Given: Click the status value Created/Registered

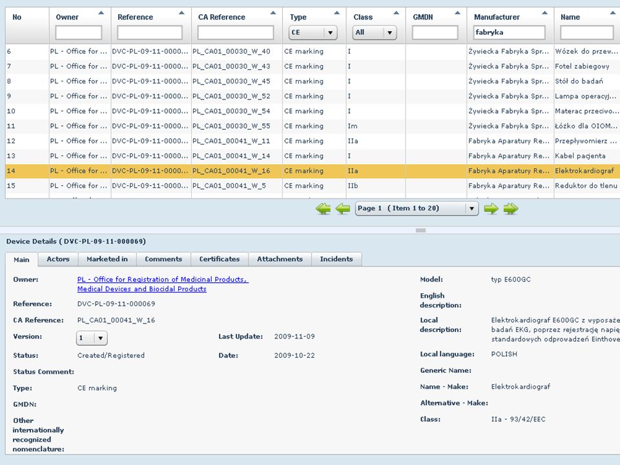Looking at the screenshot, I should click(111, 355).
